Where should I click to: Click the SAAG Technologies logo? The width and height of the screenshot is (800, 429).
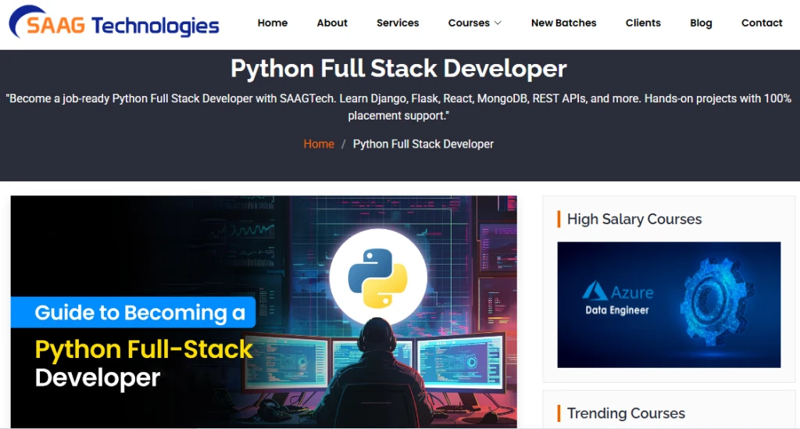(x=114, y=23)
